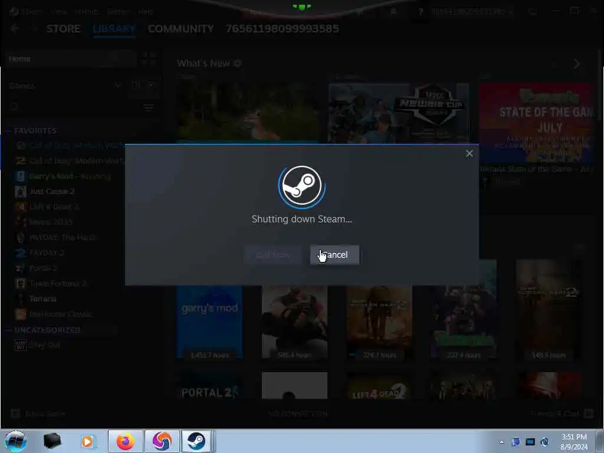
Task: Open the swirl browser taskbar icon
Action: click(162, 441)
